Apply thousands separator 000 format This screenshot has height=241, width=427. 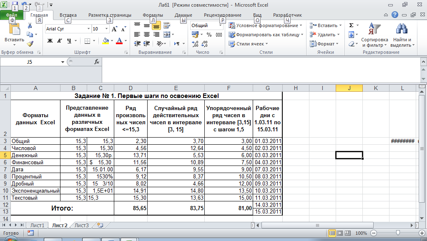(219, 35)
